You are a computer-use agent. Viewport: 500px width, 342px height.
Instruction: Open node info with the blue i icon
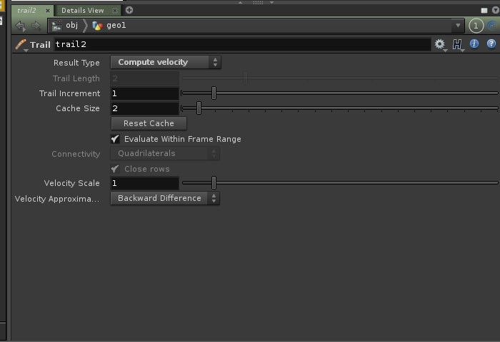point(474,44)
